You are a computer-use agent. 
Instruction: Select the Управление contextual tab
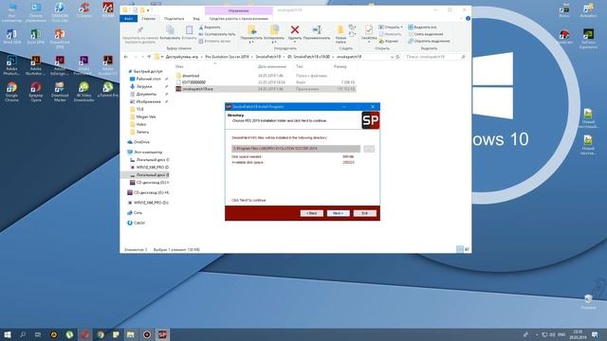(x=238, y=10)
